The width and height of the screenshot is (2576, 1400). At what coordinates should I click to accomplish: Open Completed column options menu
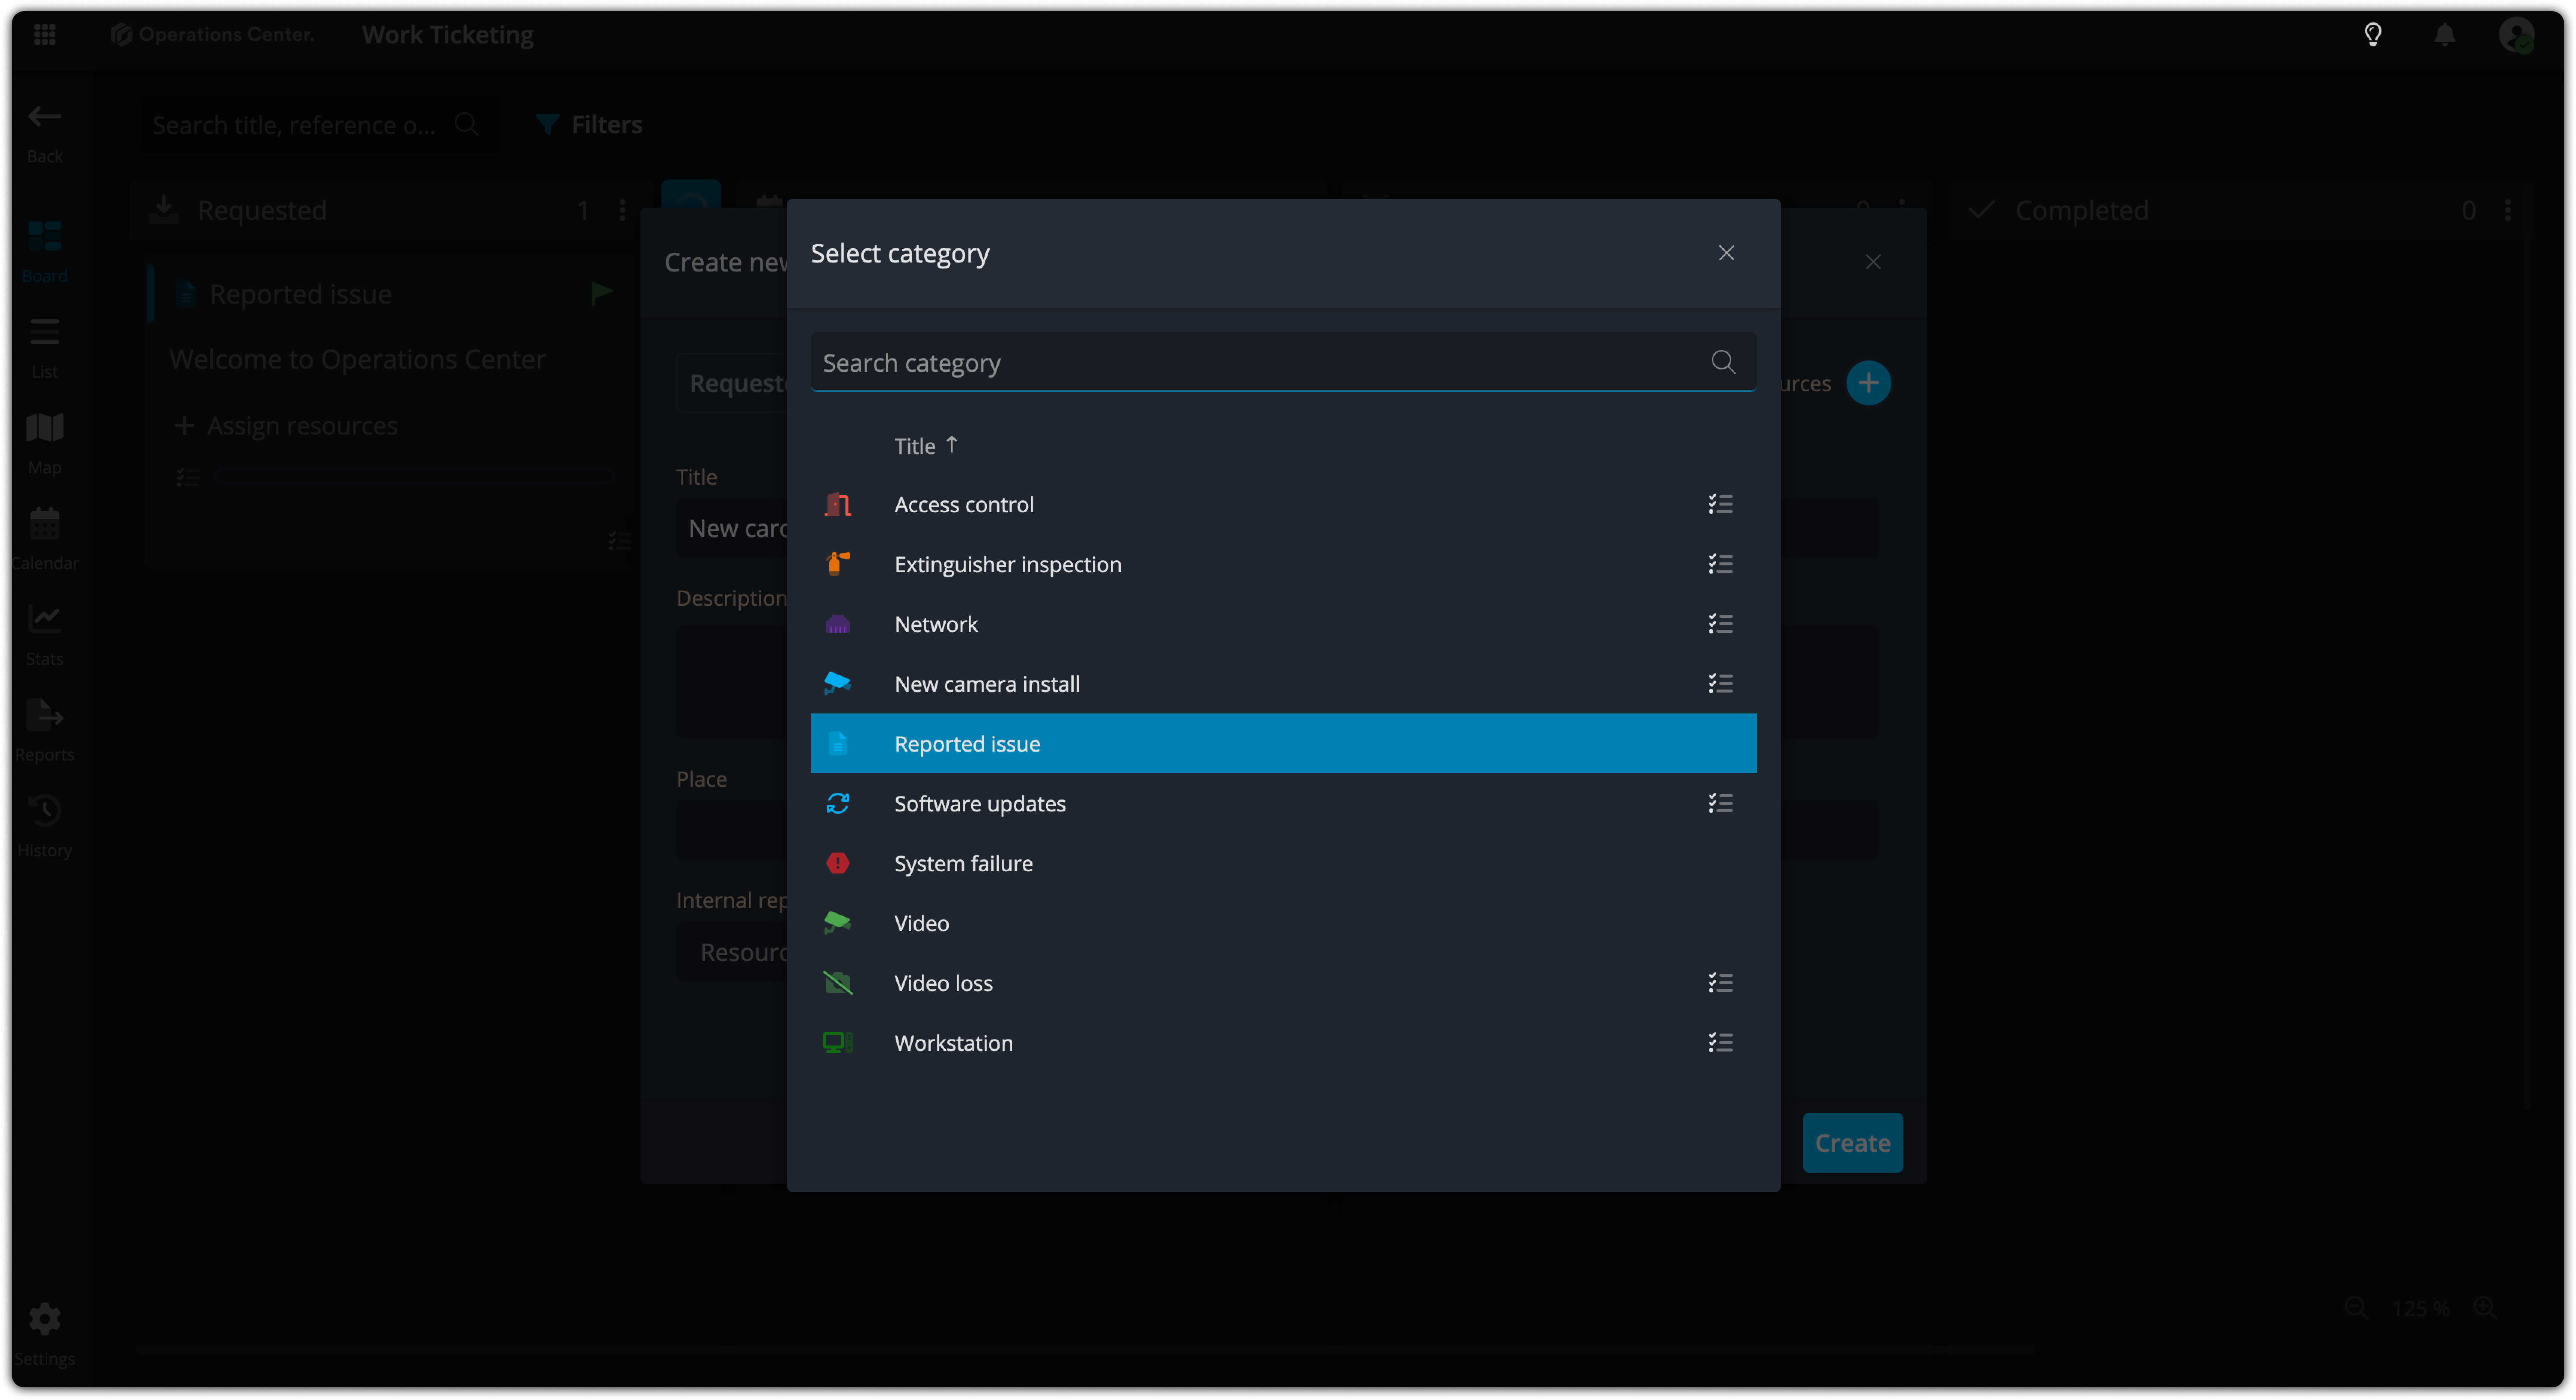(2507, 211)
